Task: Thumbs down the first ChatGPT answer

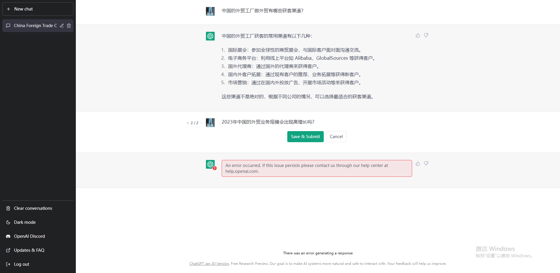Action: pos(426,35)
